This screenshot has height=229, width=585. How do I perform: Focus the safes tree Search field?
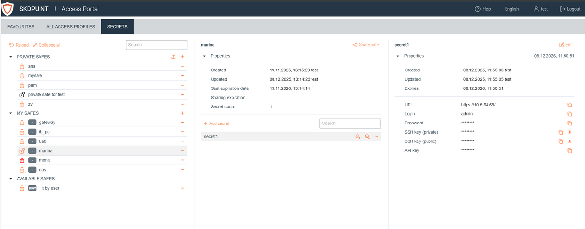(x=156, y=45)
